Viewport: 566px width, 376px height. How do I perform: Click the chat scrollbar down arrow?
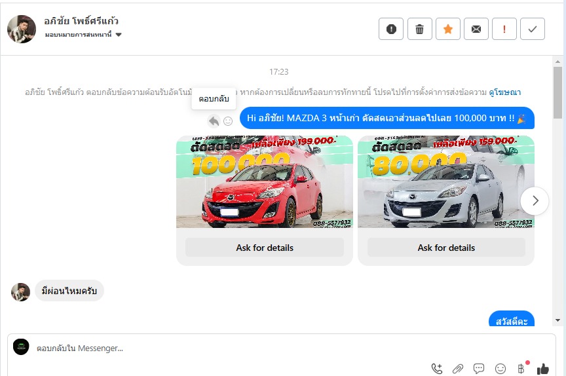557,320
